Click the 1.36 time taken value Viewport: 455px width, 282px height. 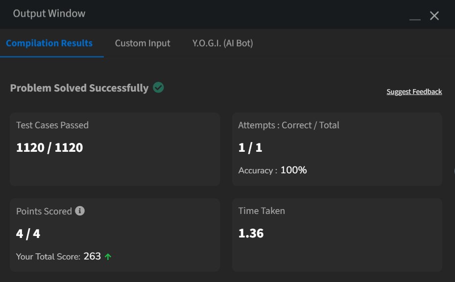coord(251,233)
